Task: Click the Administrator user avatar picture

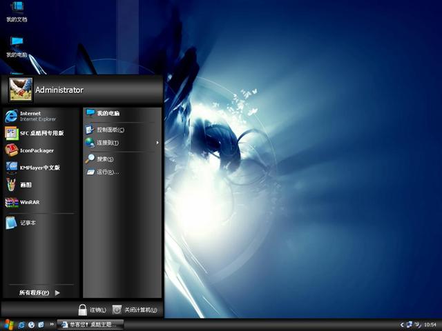Action: tap(20, 89)
